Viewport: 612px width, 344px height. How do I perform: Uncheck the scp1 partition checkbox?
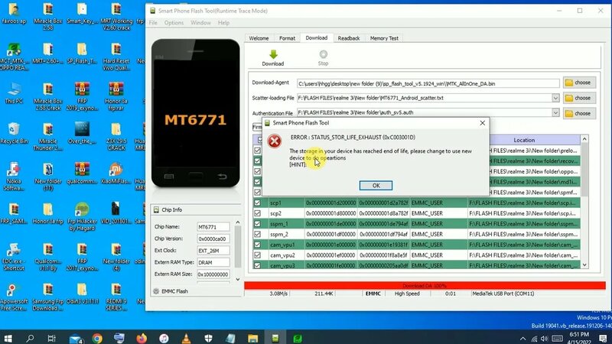click(257, 203)
